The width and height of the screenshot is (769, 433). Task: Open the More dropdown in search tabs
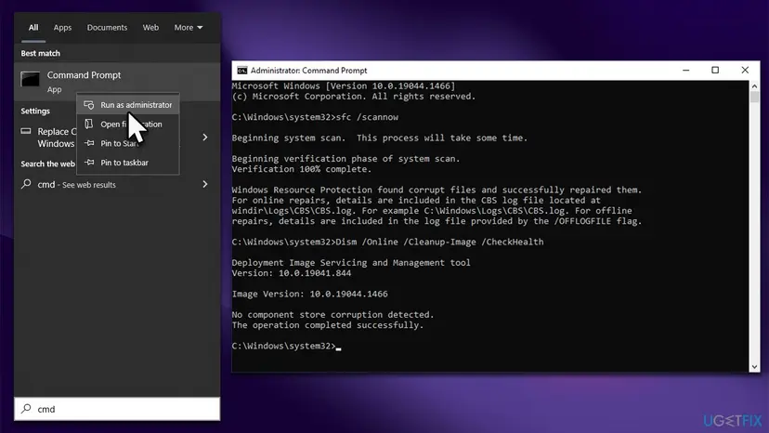(x=189, y=28)
